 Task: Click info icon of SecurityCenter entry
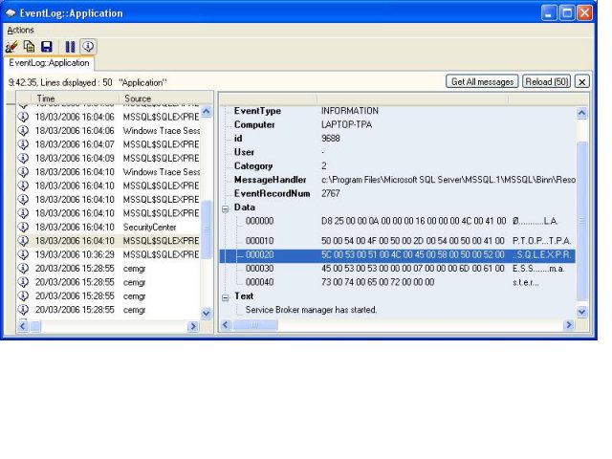click(x=23, y=227)
